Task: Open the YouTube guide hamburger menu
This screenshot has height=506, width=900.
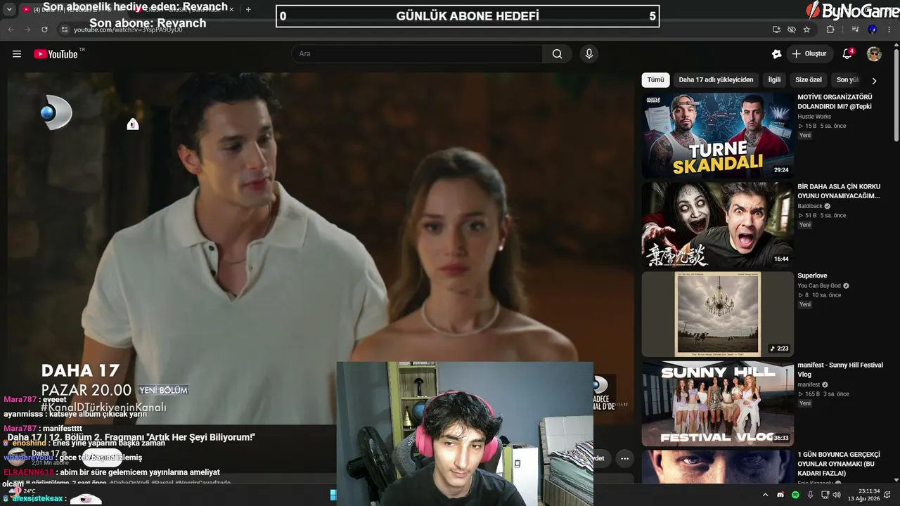Action: [17, 54]
